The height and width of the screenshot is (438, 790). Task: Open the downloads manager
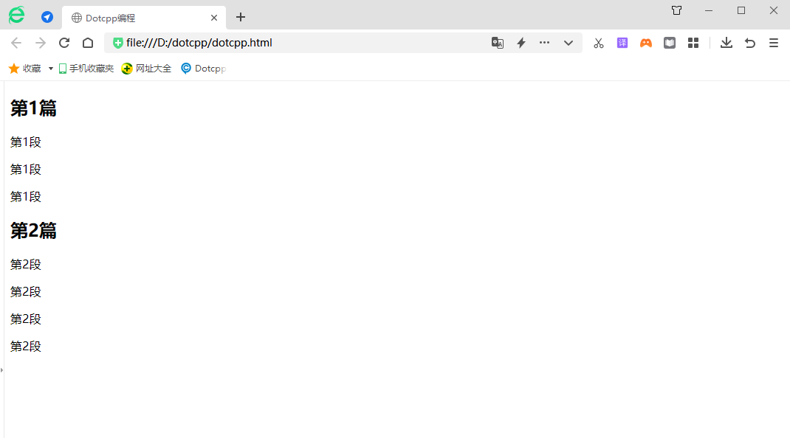click(727, 43)
